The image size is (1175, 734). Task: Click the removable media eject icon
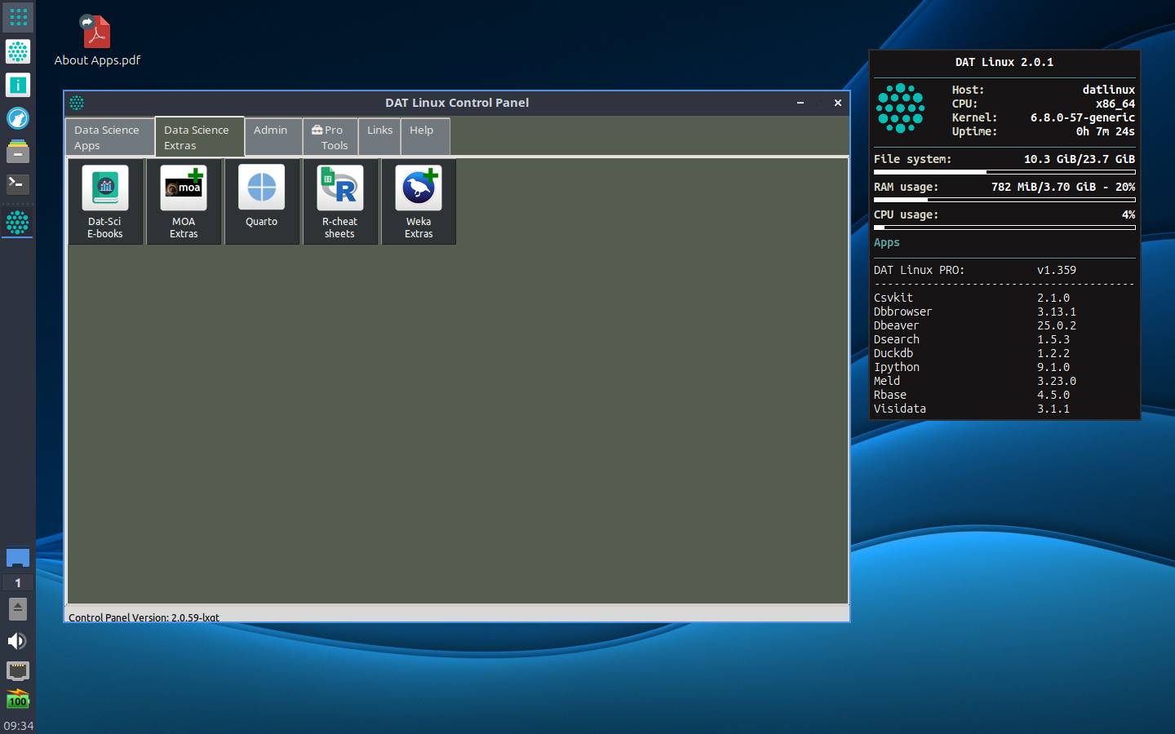18,608
